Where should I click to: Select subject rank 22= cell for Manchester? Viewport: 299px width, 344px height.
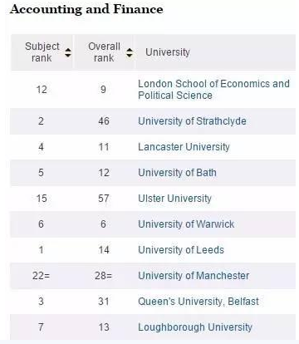click(x=41, y=276)
